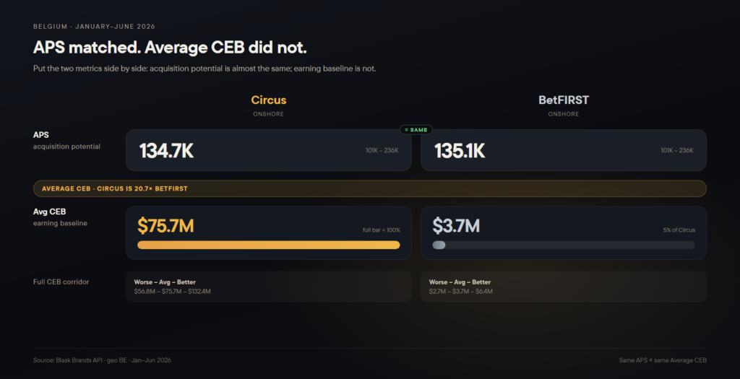Click the Blask Brands API source text
The image size is (740, 379).
point(102,360)
